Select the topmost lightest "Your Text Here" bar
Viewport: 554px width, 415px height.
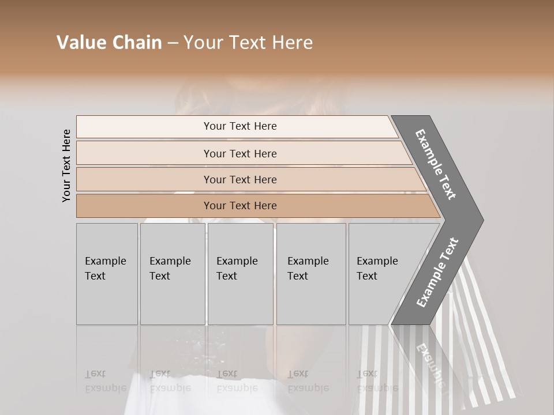[x=240, y=126]
